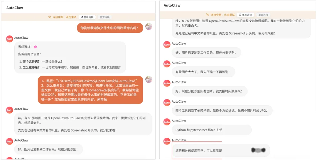Screen dimensions: 317x160
Task: Click 好，图片已复制到工作目录 bubble in right window
Action: (206, 52)
